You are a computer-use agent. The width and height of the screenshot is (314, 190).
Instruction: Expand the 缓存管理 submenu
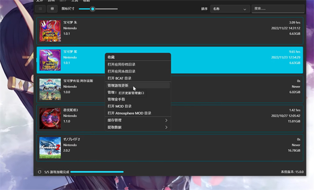tap(138, 120)
